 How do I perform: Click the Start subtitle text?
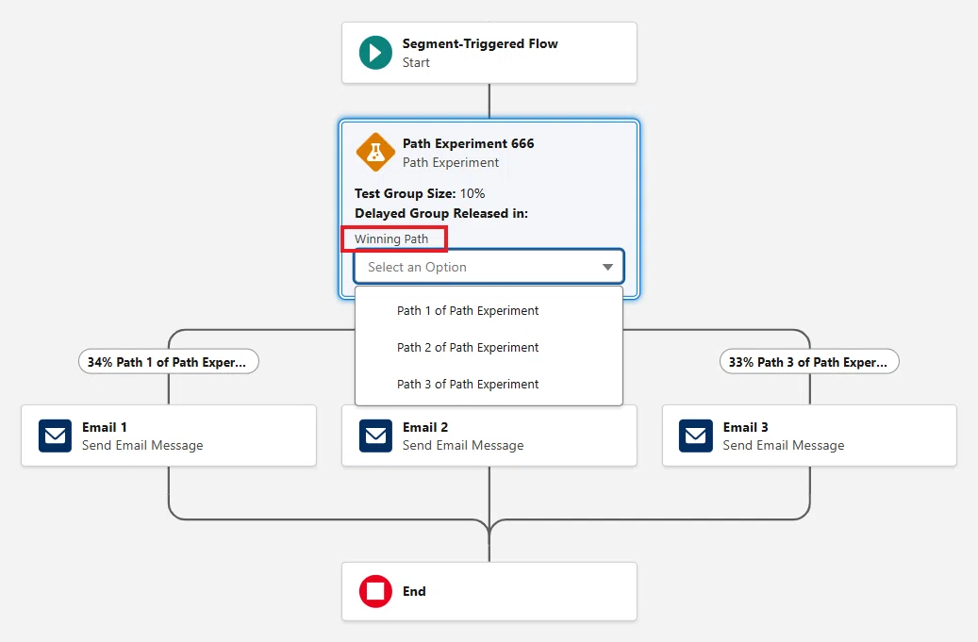416,62
